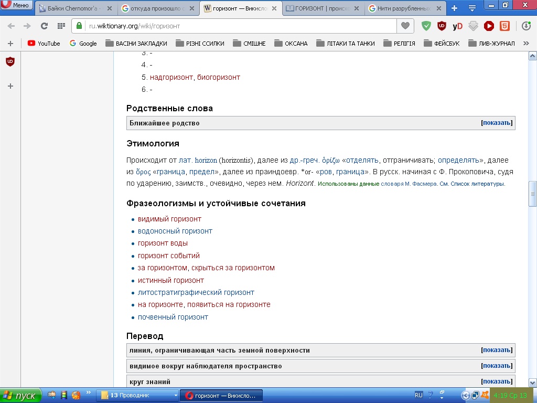Image resolution: width=537 pixels, height=403 pixels.
Task: Open the YouTube bookmark
Action: point(44,44)
